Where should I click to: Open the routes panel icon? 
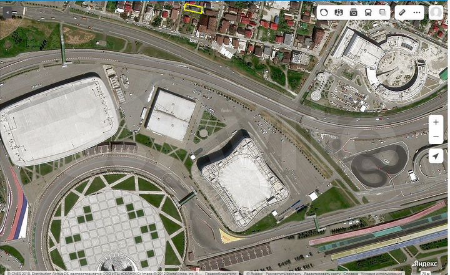point(339,12)
